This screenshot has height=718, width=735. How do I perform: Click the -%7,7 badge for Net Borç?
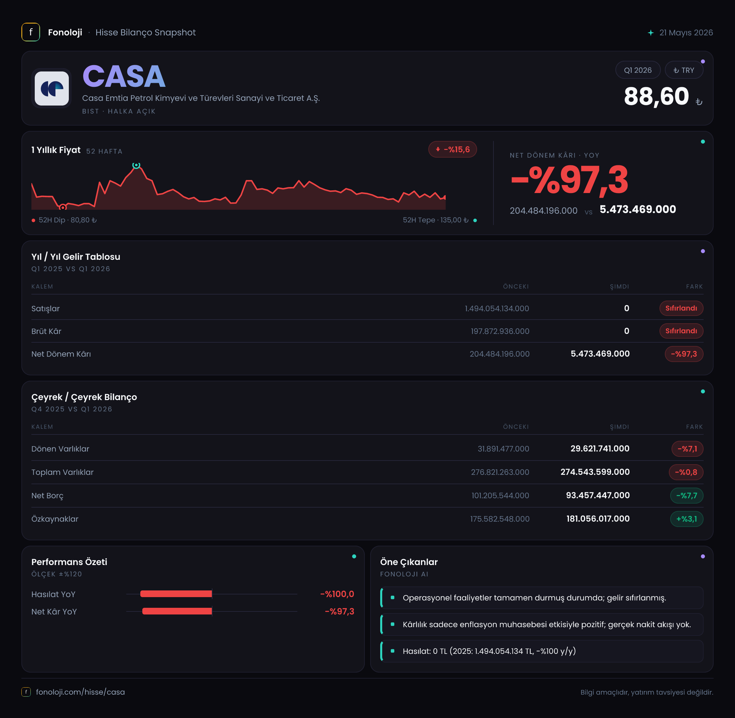(x=686, y=496)
